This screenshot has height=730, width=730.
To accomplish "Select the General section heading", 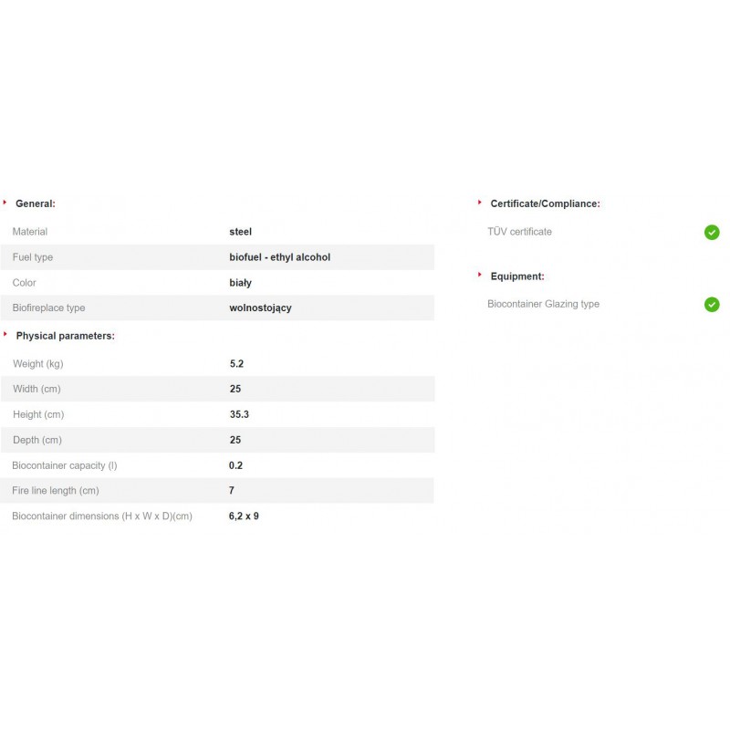I will (36, 204).
